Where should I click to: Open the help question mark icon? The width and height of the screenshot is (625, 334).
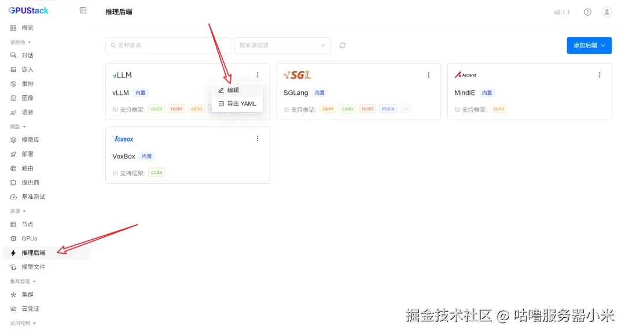point(587,12)
